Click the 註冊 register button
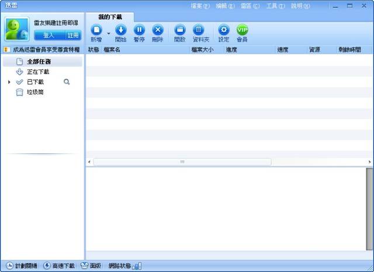The height and width of the screenshot is (272, 374). [x=72, y=35]
